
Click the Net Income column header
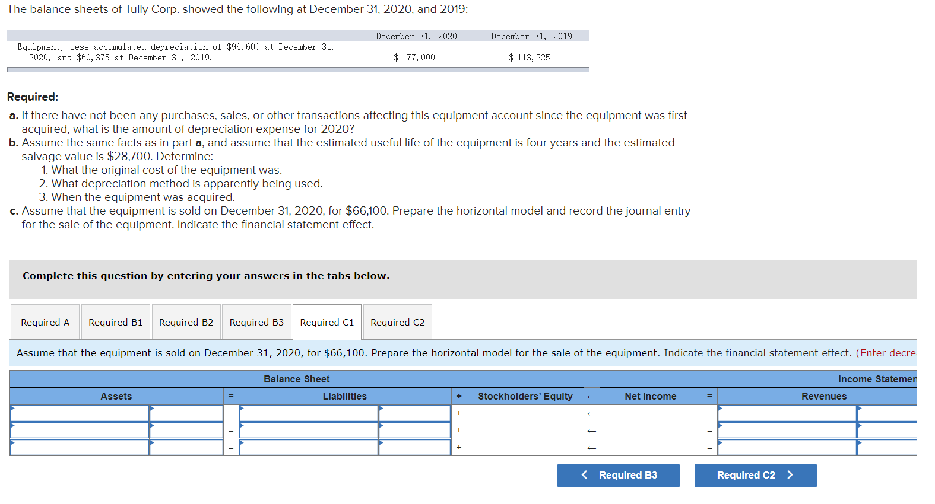(x=651, y=396)
